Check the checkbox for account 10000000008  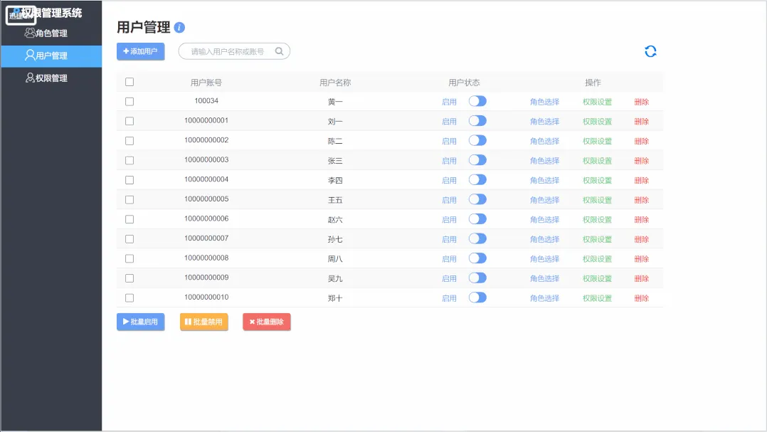tap(129, 258)
